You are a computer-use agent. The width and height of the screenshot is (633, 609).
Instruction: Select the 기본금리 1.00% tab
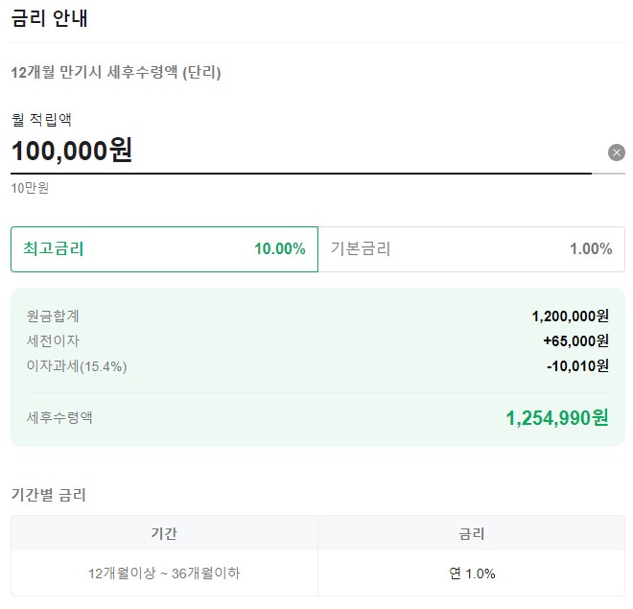click(x=472, y=249)
